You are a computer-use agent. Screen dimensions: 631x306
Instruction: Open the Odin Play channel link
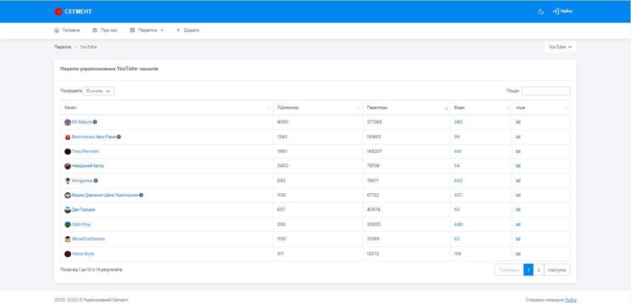(81, 224)
